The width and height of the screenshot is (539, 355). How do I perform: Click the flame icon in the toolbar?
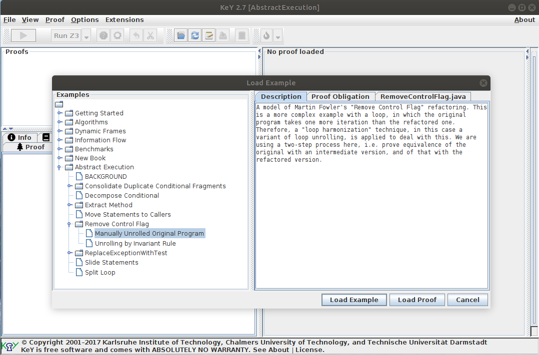click(x=266, y=35)
